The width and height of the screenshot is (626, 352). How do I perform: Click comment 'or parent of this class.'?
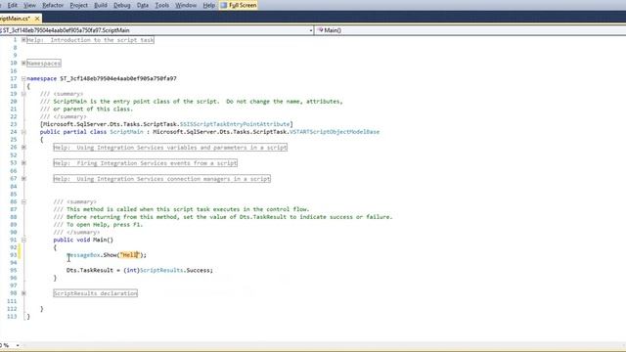pyautogui.click(x=93, y=109)
